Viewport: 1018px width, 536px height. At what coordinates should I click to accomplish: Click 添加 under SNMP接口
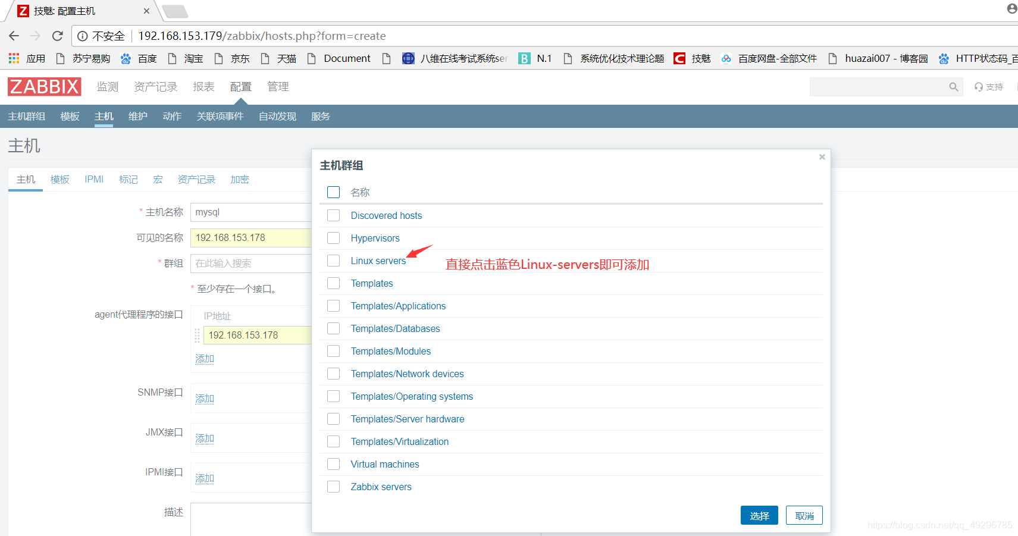pyautogui.click(x=205, y=399)
